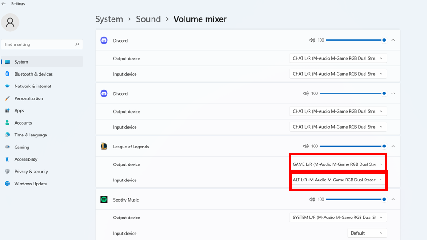Go to System breadcrumb link
Viewport: 427px width, 240px height.
click(x=109, y=19)
